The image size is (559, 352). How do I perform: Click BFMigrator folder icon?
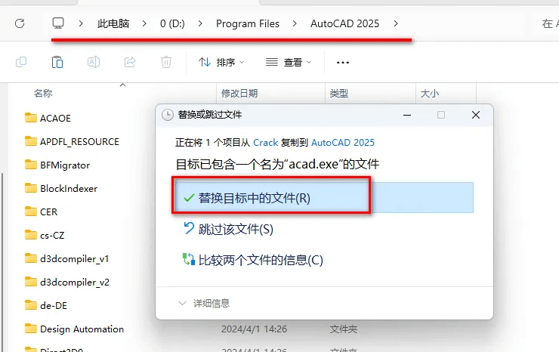click(31, 165)
